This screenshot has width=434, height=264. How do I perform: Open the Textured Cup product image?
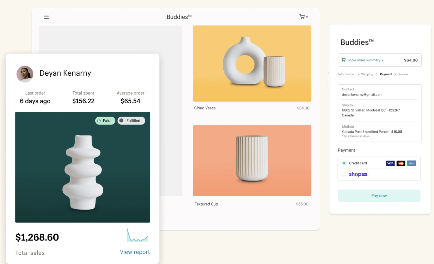252,161
